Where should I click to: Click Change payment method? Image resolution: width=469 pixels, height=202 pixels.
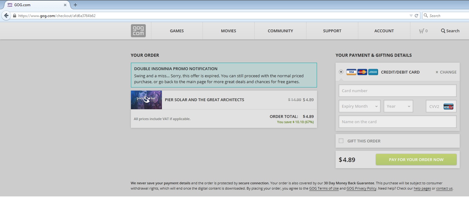tap(446, 72)
